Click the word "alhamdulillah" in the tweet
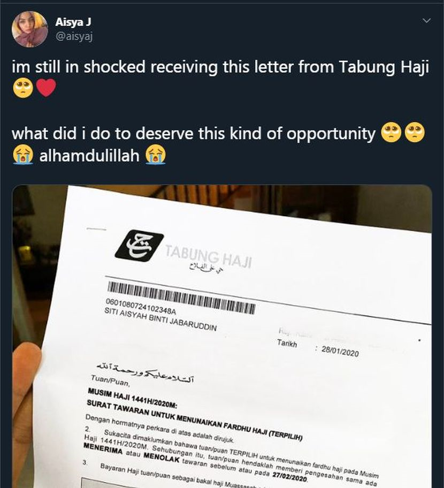The width and height of the screenshot is (444, 488). pyautogui.click(x=89, y=155)
